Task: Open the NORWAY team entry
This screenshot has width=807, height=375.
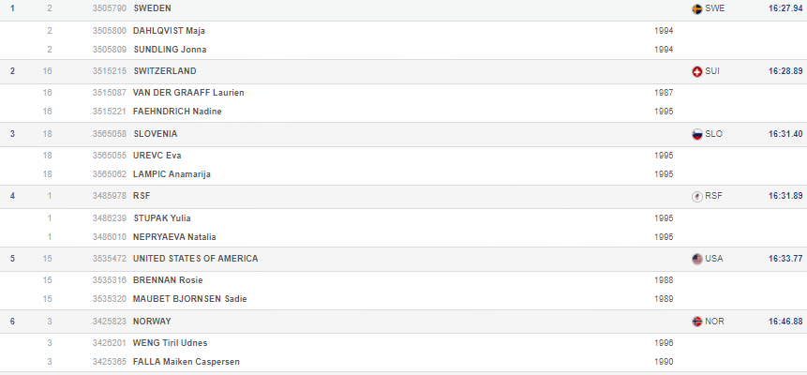Action: click(x=153, y=322)
